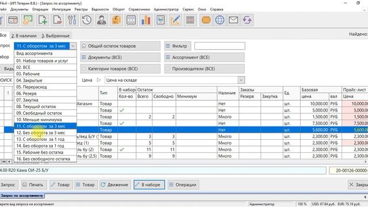The height and width of the screenshot is (207, 368).
Task: Toggle the В наборе checkmark in 5,000.00 row
Action: coord(122,110)
